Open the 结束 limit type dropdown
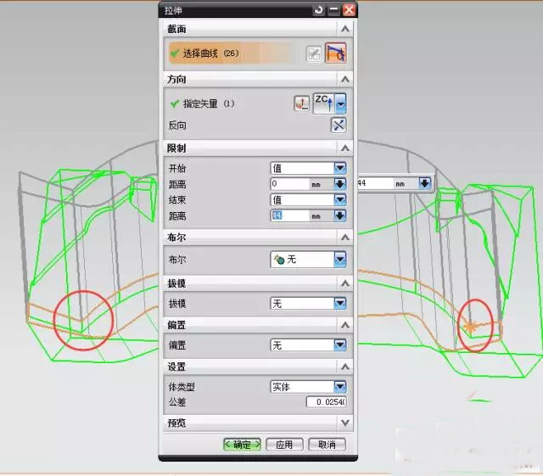543x476 pixels. click(x=340, y=200)
